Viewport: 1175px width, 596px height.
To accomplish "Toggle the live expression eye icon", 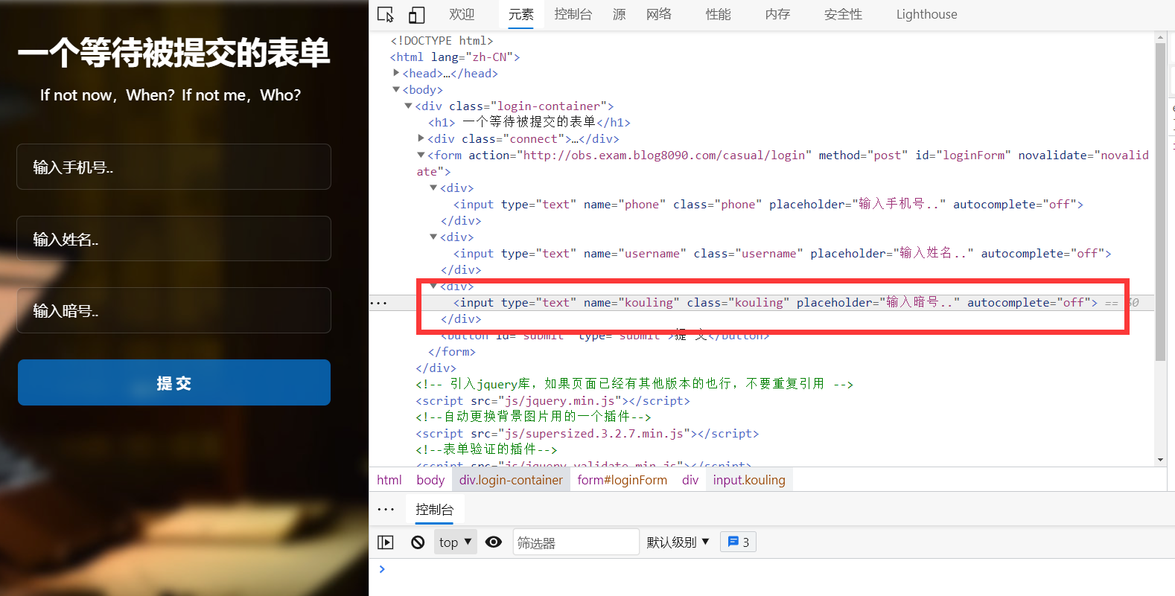I will click(x=494, y=542).
